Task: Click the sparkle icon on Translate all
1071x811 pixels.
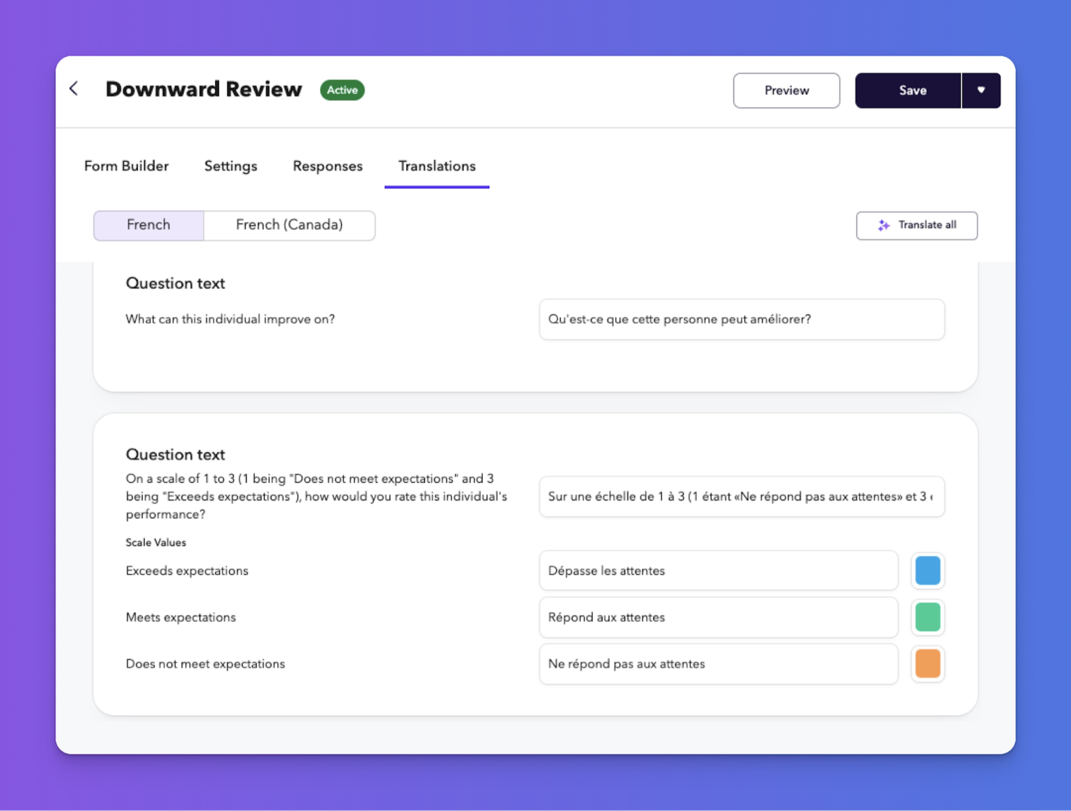Action: coord(883,225)
